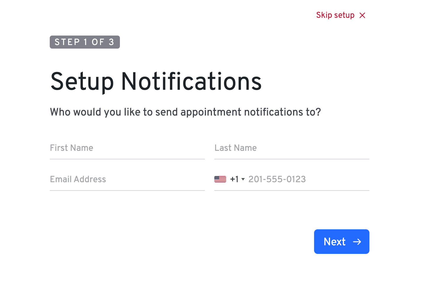Image resolution: width=447 pixels, height=285 pixels.
Task: Click the X dismiss icon for the setup flow
Action: tap(363, 15)
